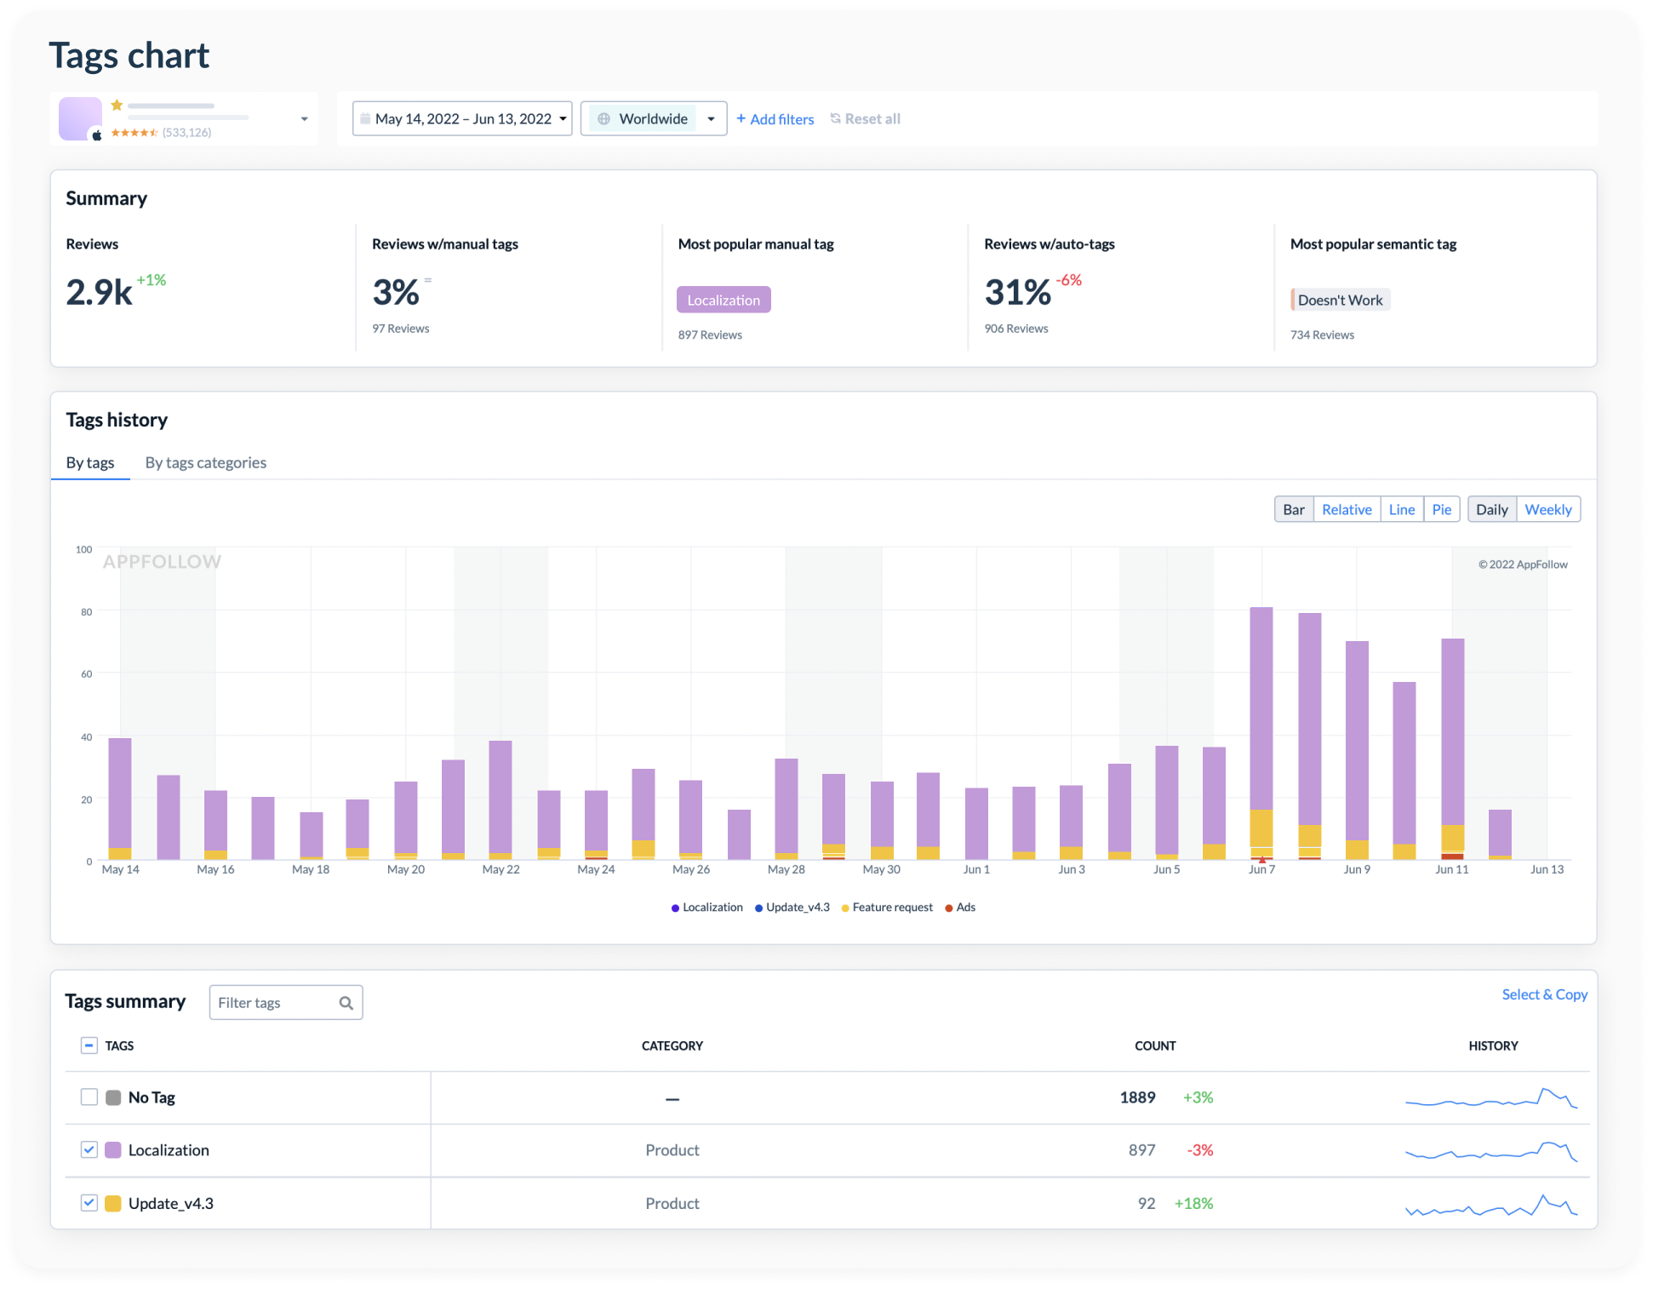Toggle the select-all TAGS header checkbox
The image size is (1653, 1289).
click(x=89, y=1046)
